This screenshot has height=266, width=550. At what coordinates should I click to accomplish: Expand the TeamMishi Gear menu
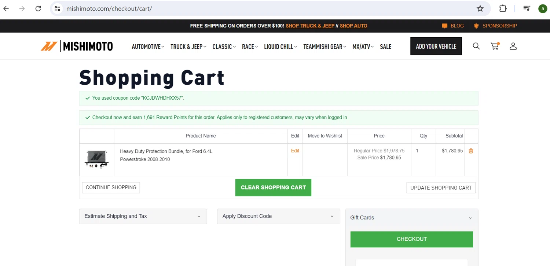click(x=324, y=47)
